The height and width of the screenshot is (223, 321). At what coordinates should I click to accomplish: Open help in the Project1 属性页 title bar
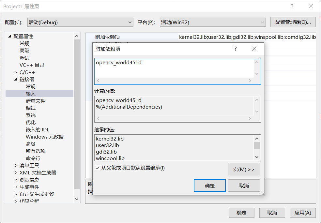pos(292,6)
